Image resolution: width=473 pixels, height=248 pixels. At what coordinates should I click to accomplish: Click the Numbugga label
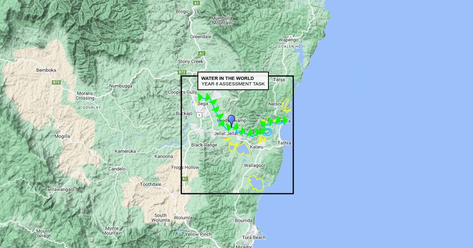pos(121,86)
